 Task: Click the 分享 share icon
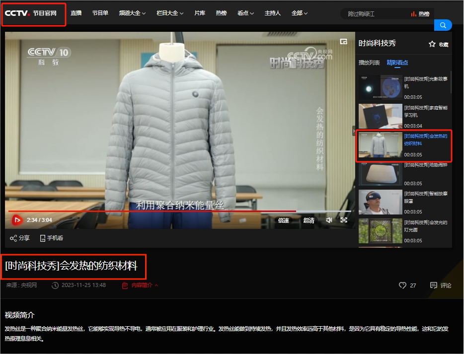13,238
